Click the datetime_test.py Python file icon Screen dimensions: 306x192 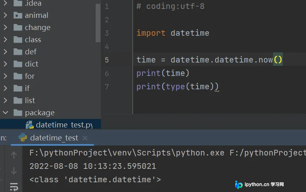click(30, 125)
